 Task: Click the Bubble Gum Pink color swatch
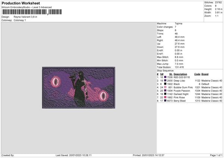click(x=165, y=87)
